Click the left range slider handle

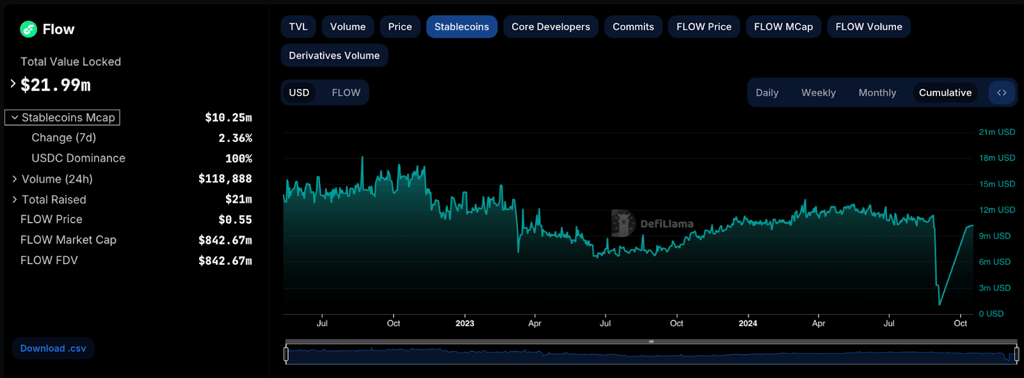tap(286, 353)
